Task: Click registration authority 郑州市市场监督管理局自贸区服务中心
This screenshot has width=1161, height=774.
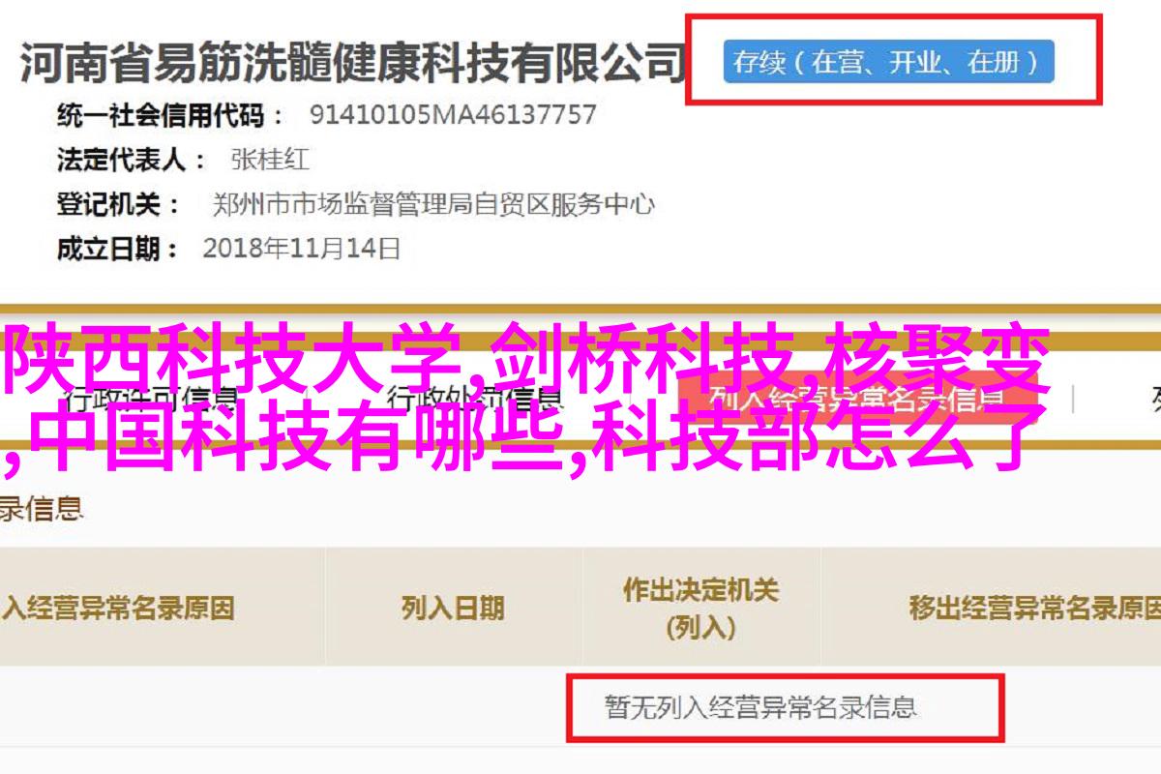Action: (432, 204)
